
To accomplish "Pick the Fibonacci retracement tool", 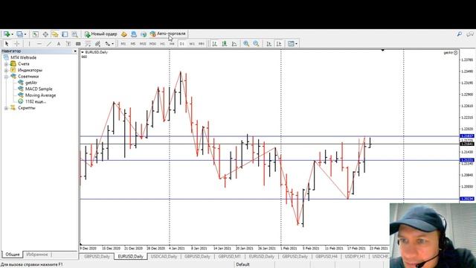I will [88, 44].
